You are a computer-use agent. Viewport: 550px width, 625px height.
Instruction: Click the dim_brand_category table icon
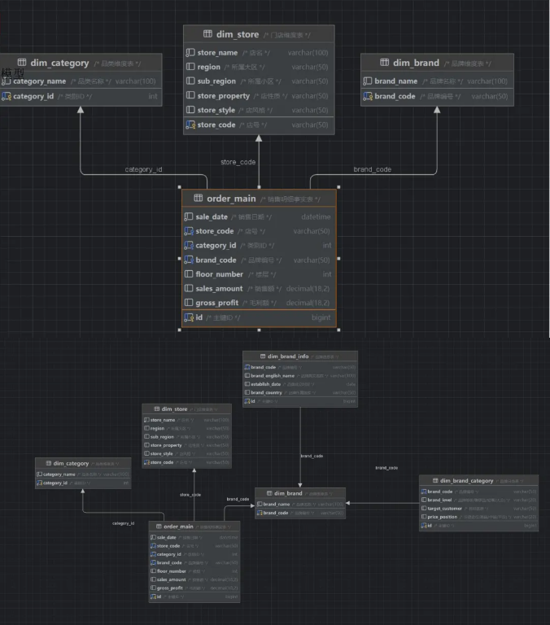[435, 481]
